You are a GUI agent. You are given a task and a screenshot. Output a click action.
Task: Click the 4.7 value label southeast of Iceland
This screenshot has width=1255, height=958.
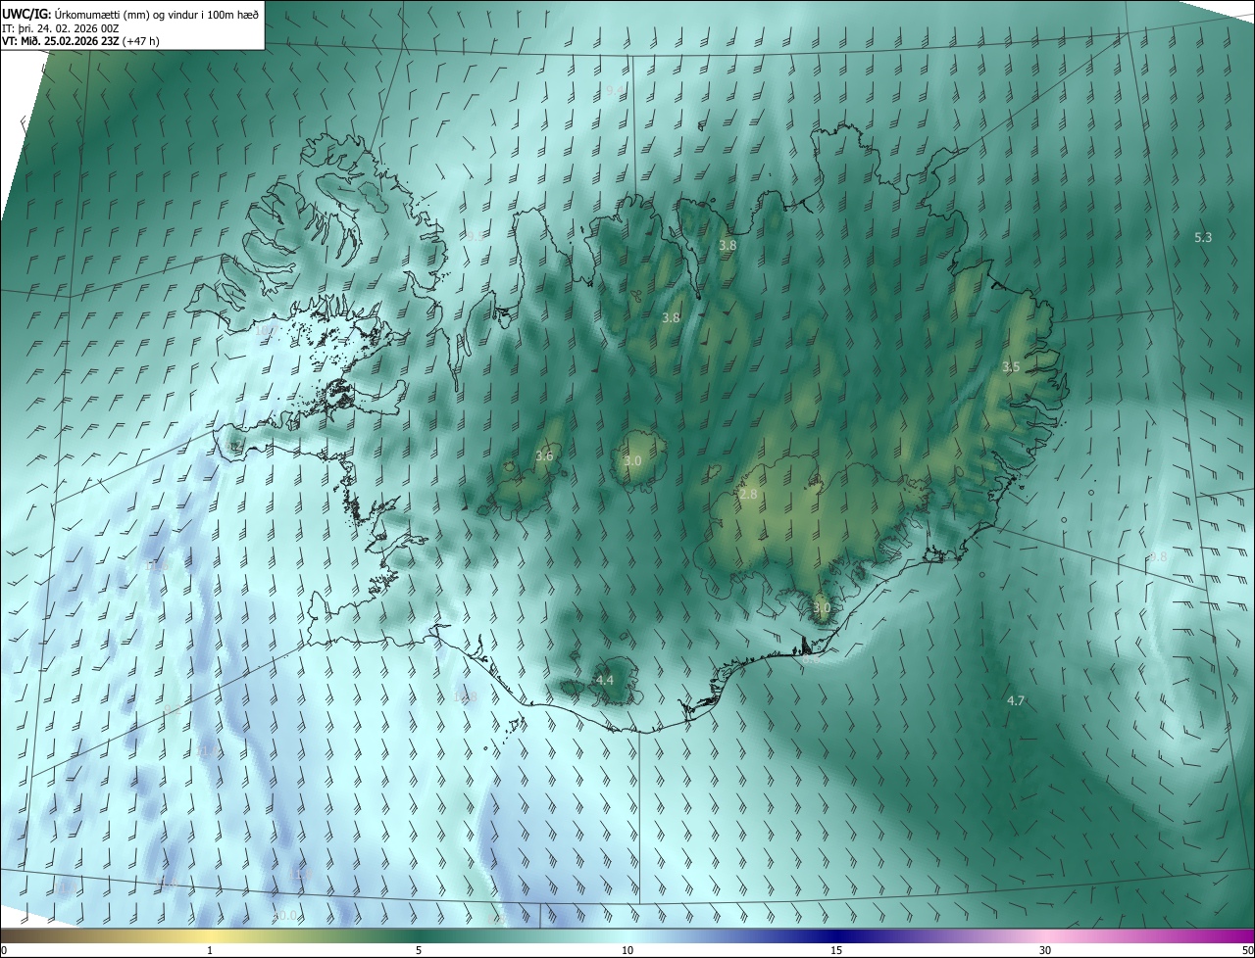(x=1016, y=701)
